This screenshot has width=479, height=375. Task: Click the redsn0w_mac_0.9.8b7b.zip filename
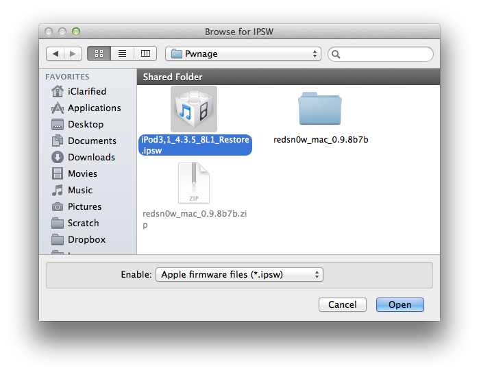[195, 219]
